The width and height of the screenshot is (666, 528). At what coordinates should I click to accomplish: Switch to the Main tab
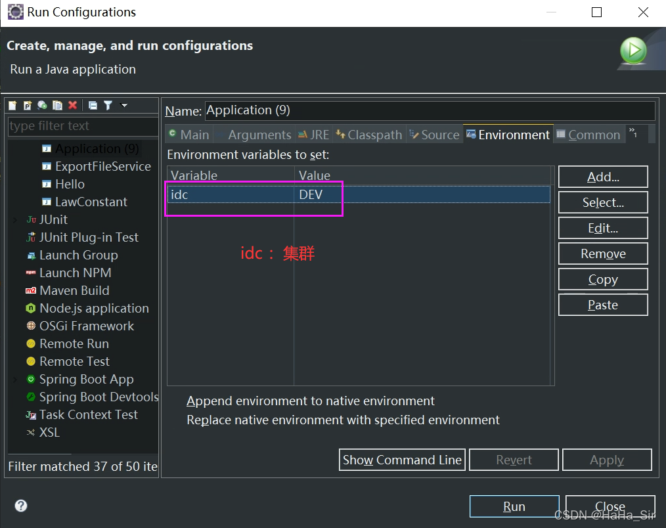click(189, 135)
